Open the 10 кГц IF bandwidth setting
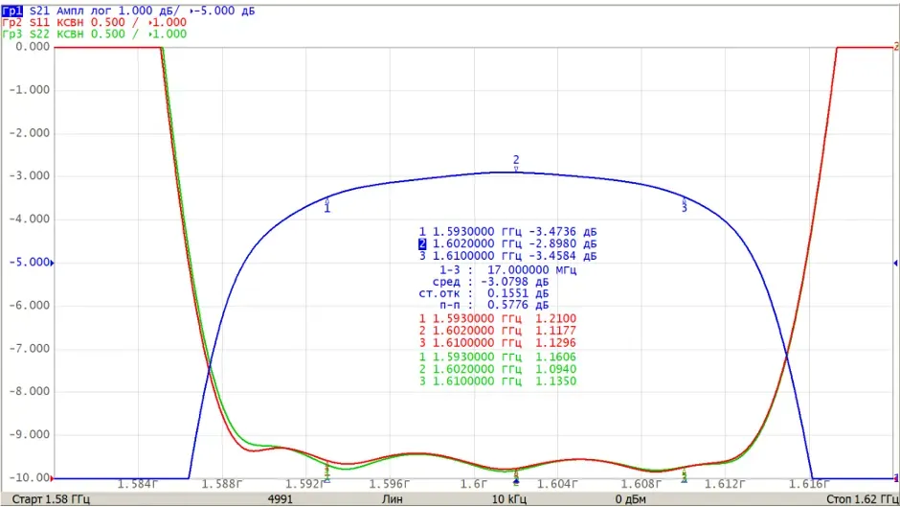This screenshot has height=507, width=900. [x=509, y=499]
